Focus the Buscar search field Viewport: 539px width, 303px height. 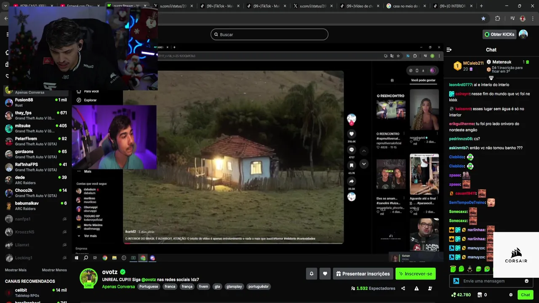click(x=269, y=35)
